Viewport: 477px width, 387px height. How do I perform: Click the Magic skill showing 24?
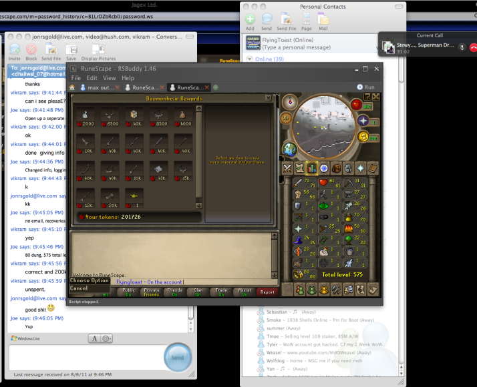coord(305,240)
